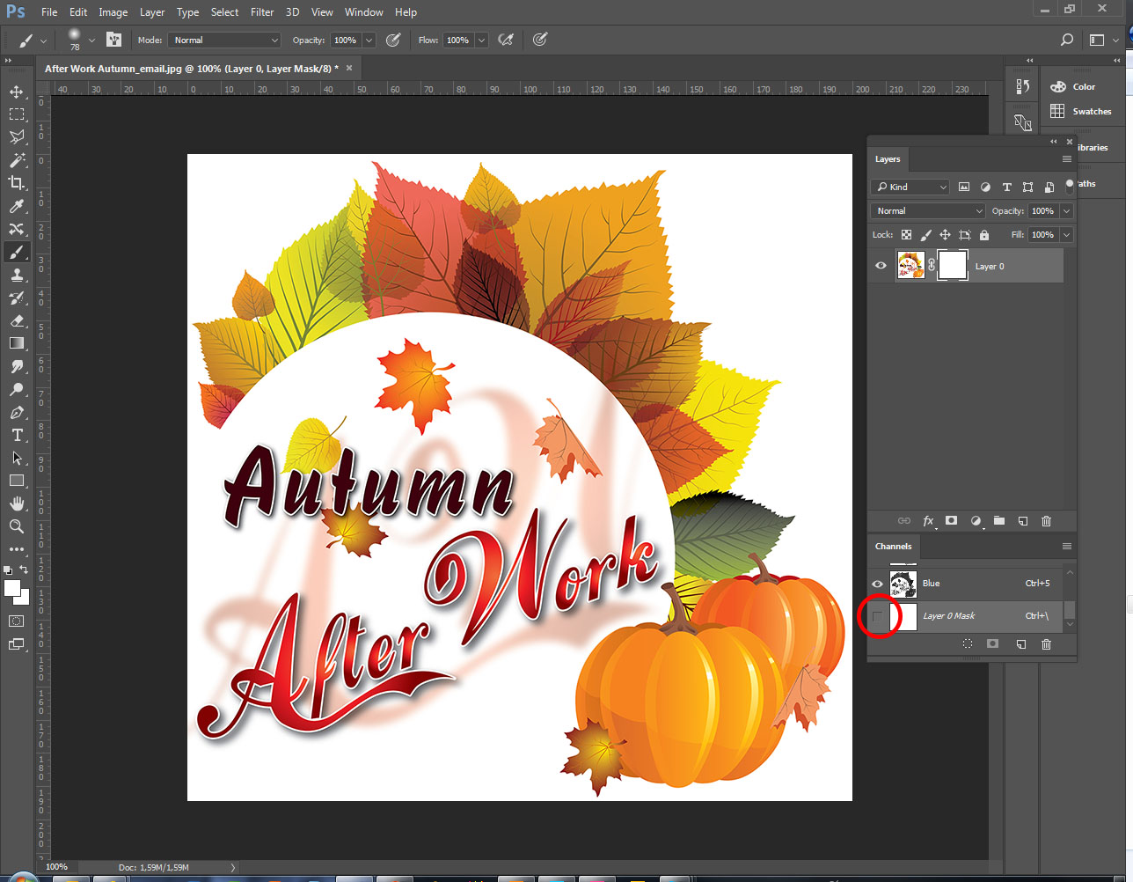Screen dimensions: 1133x882
Task: Toggle Quick Mask mode
Action: (x=17, y=621)
